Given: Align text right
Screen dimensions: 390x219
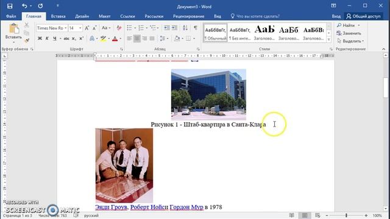Looking at the screenshot, I should pos(144,38).
